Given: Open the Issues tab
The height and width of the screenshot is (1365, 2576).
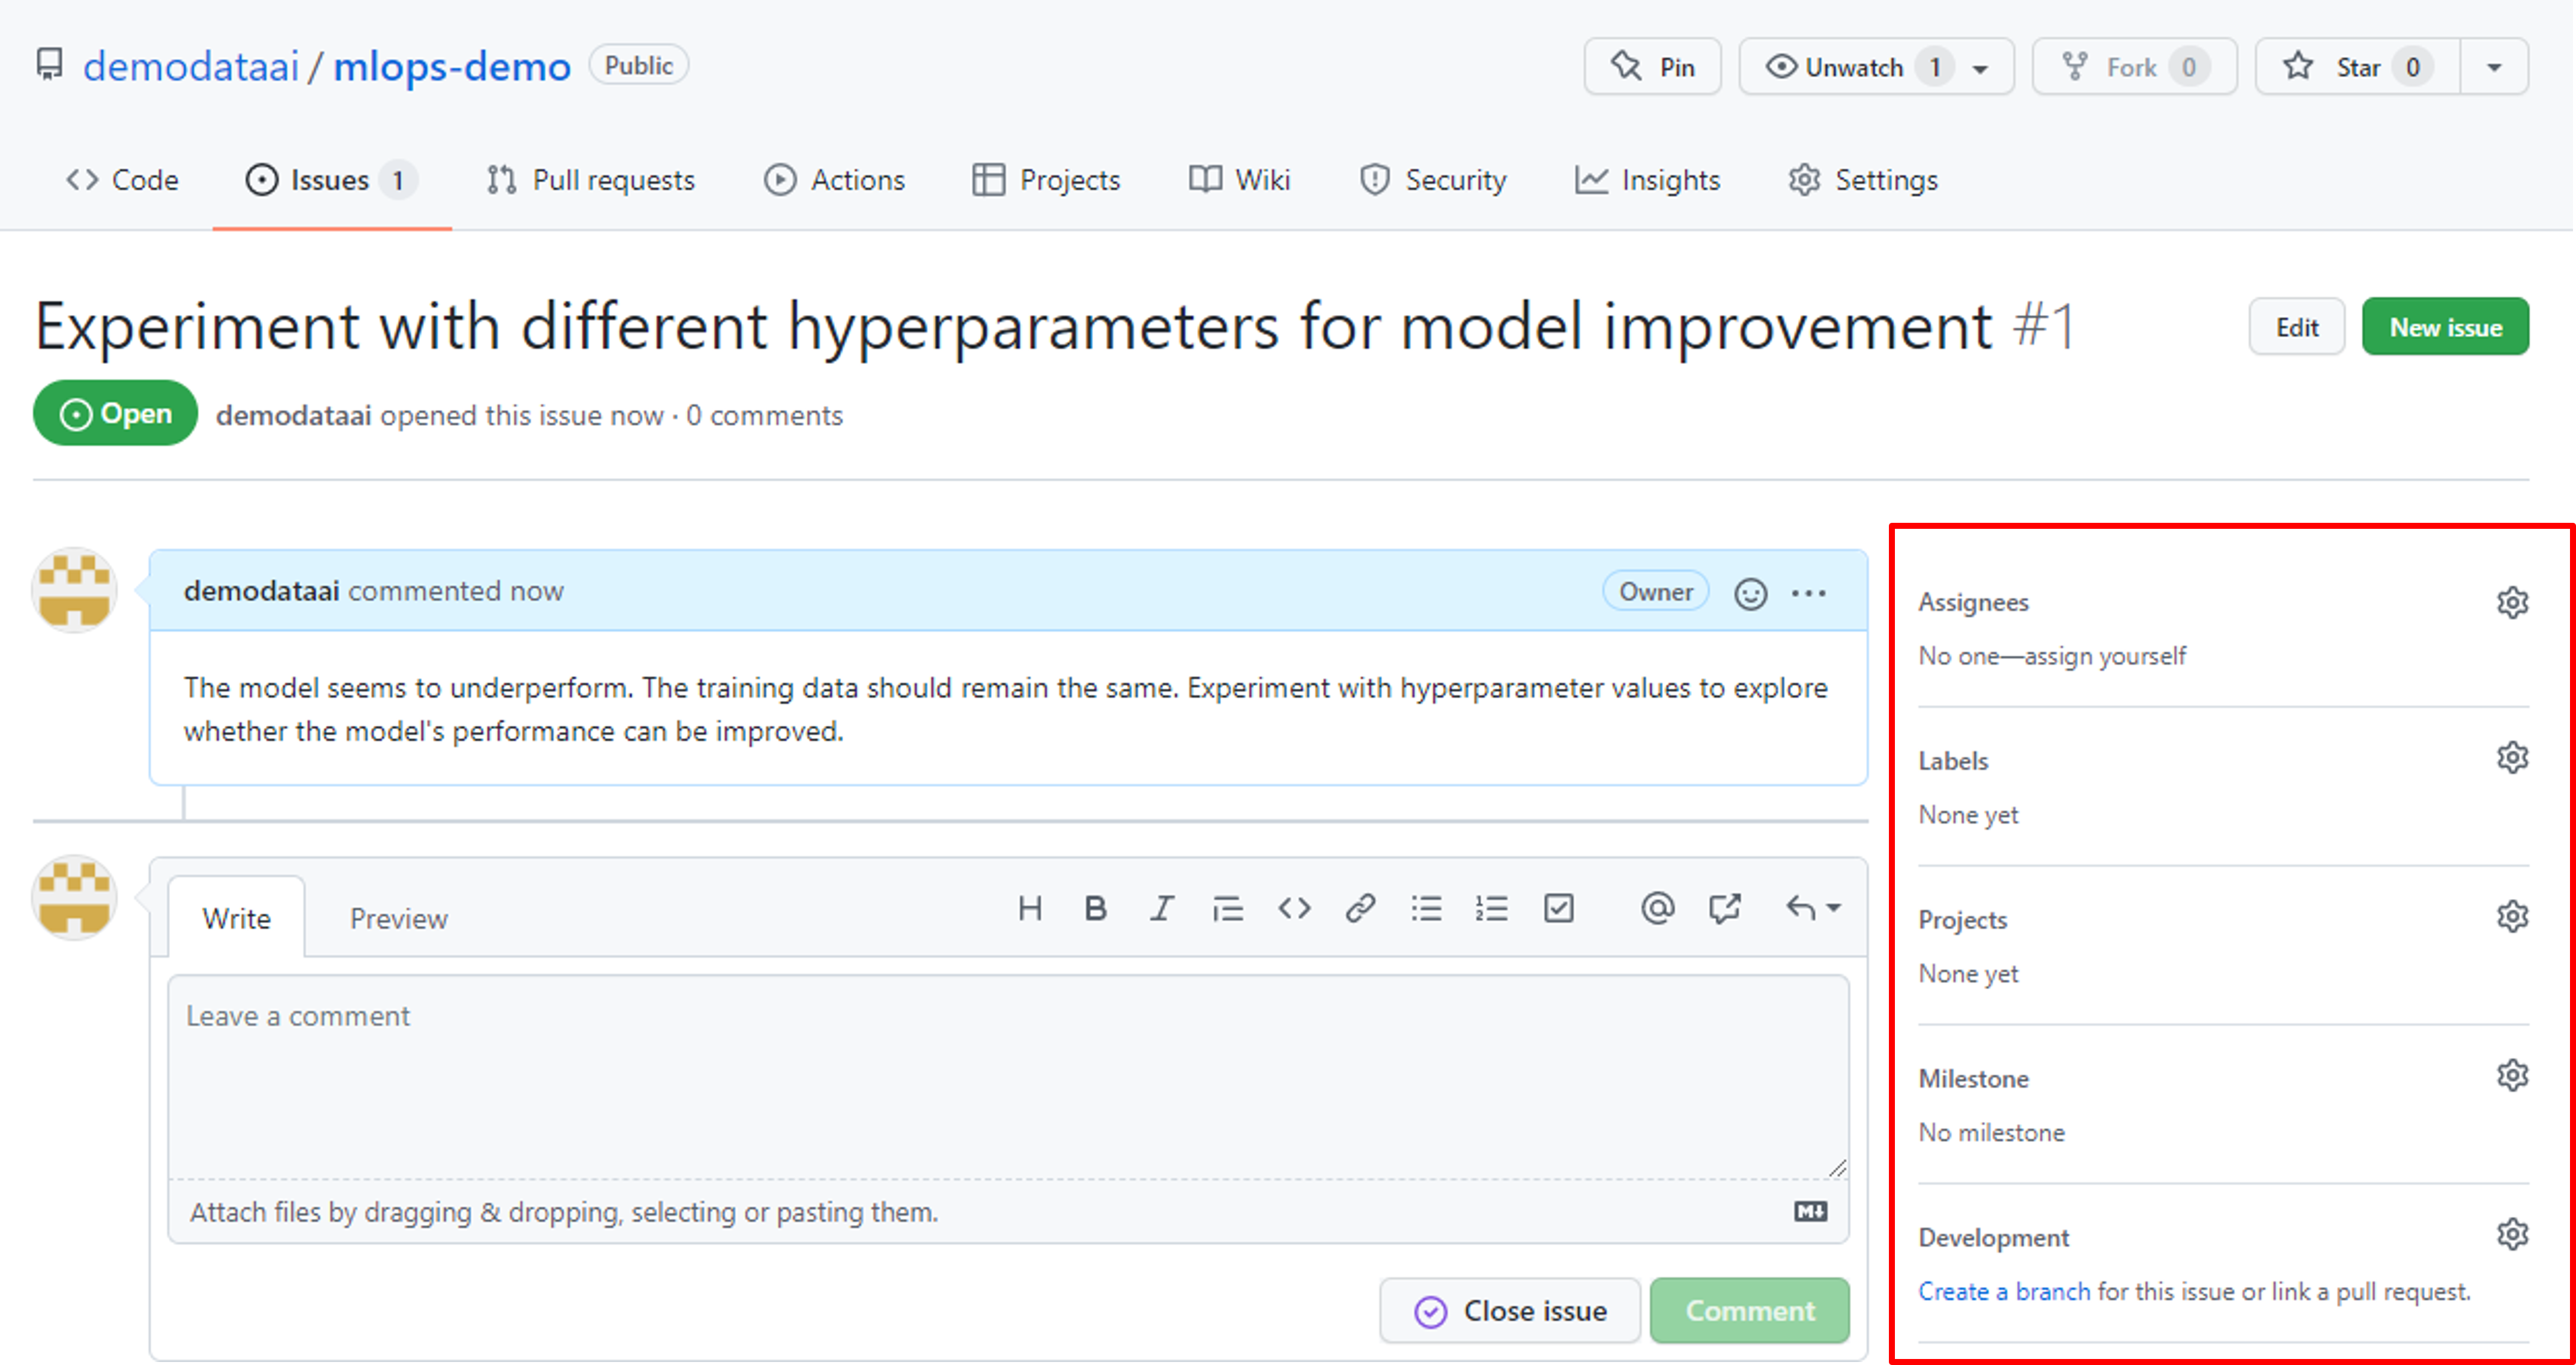Looking at the screenshot, I should (329, 179).
